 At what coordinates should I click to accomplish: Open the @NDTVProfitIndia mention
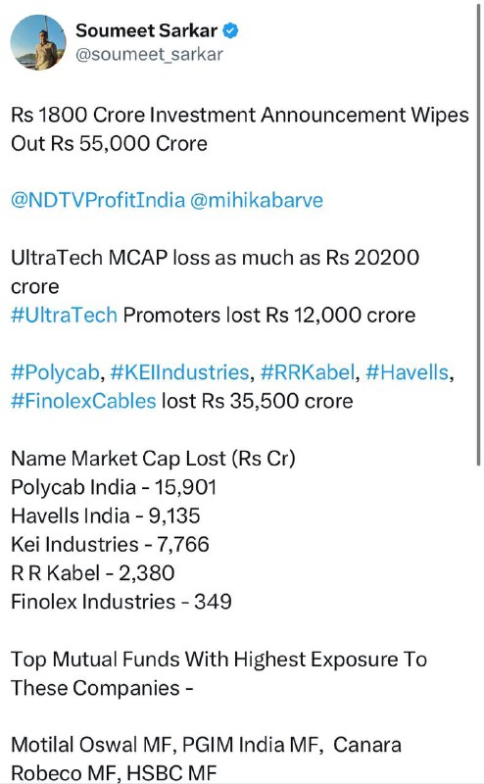coord(98,200)
